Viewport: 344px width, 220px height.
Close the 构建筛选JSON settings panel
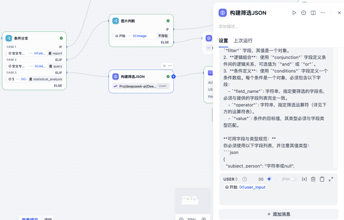(339, 13)
